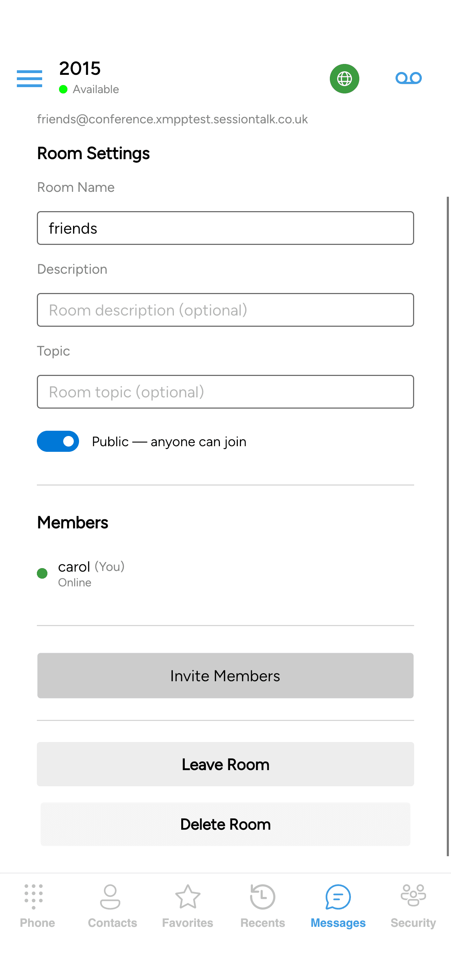451x976 pixels.
Task: Open voicemail icon
Action: tap(408, 78)
